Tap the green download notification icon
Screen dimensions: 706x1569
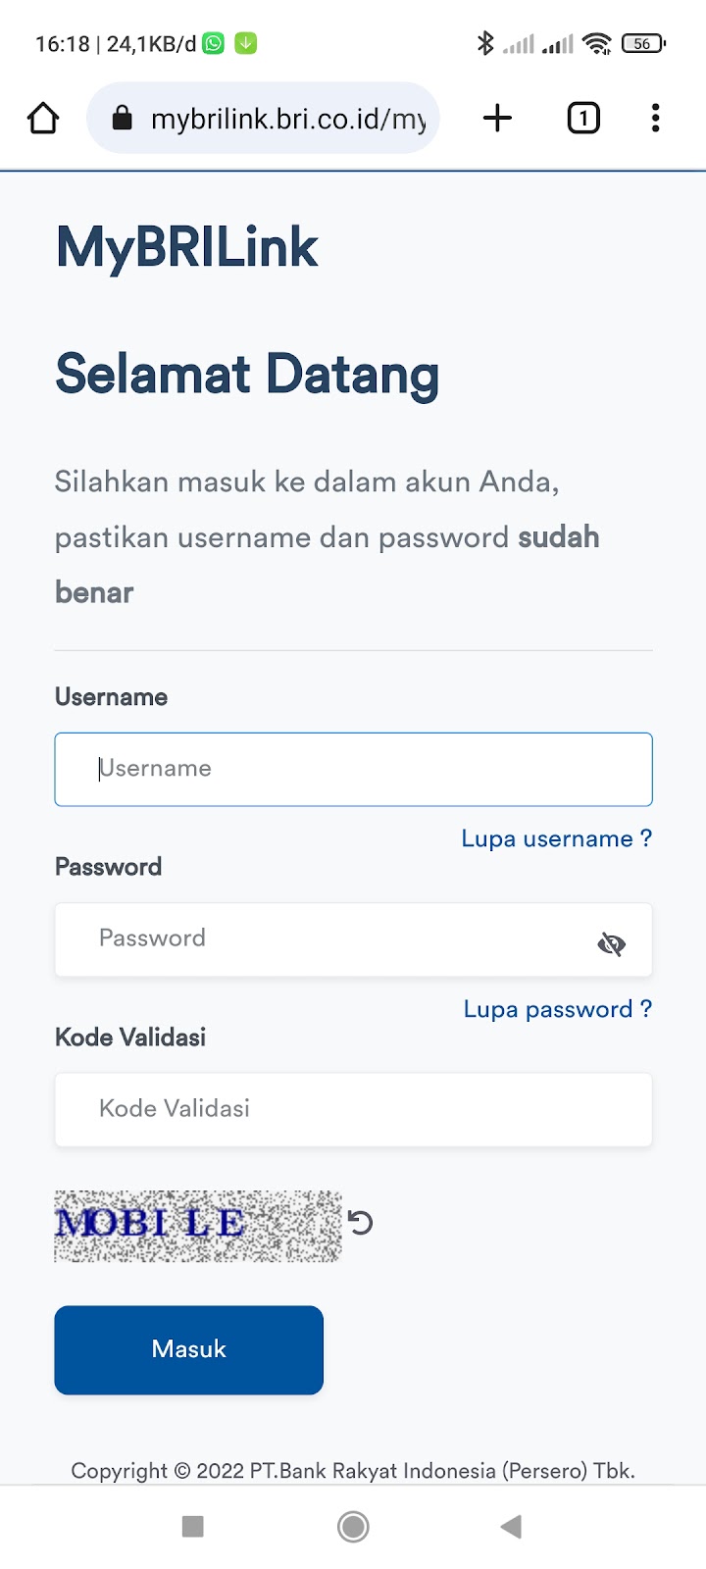pyautogui.click(x=245, y=43)
